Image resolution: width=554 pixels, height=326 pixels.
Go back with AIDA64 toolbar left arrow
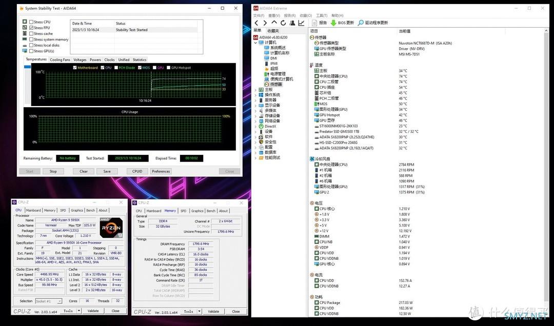(256, 23)
